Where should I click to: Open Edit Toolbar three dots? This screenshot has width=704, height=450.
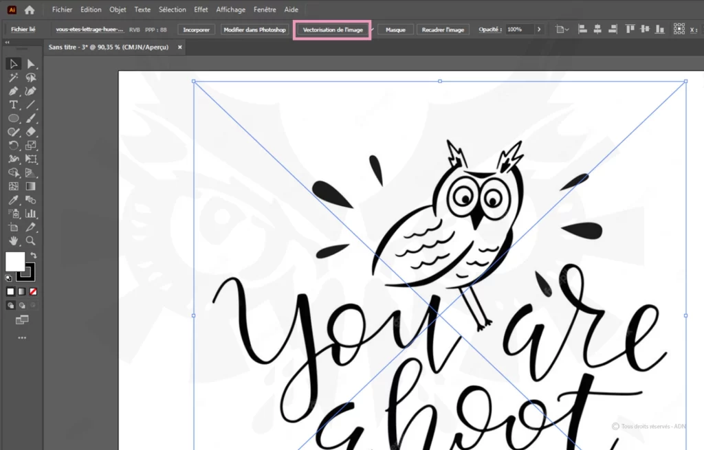[21, 338]
